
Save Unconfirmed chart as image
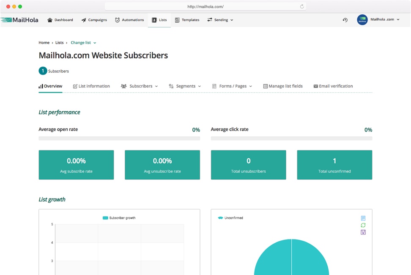[363, 232]
